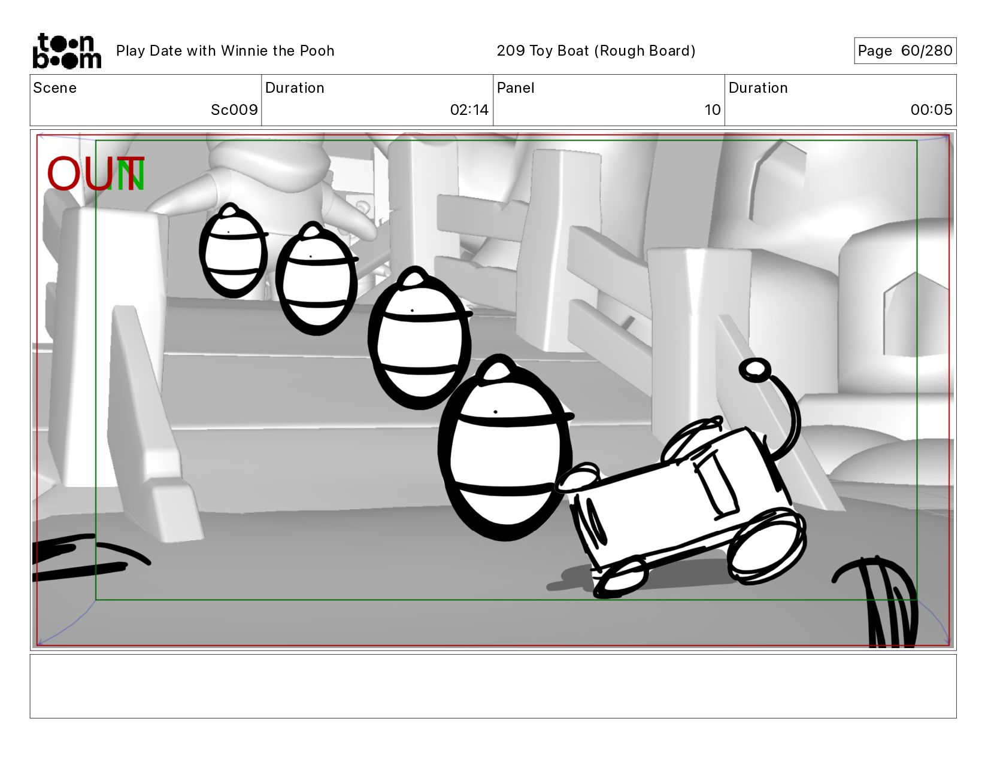Select the episode text "209 Toy Boat (Rough Board)"
Image resolution: width=988 pixels, height=763 pixels.
596,51
